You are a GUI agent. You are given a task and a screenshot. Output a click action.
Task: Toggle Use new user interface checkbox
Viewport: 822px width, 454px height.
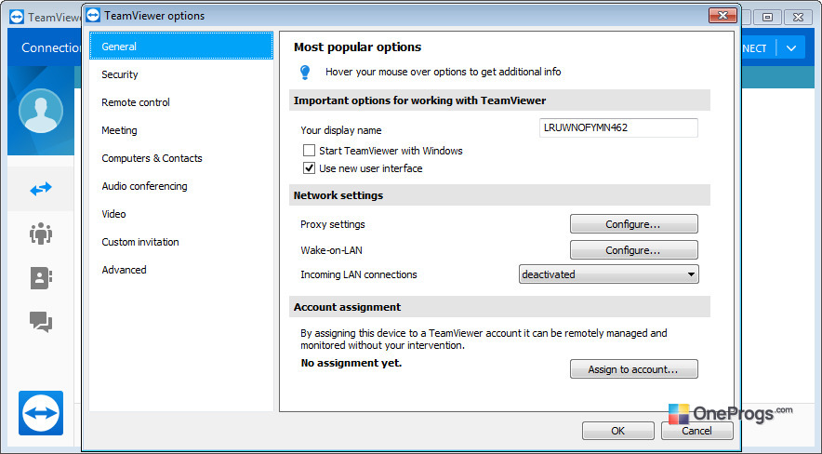click(x=310, y=168)
